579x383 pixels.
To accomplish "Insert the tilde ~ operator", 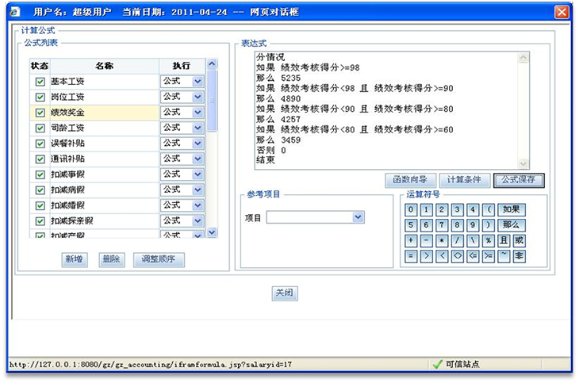I will click(x=504, y=256).
